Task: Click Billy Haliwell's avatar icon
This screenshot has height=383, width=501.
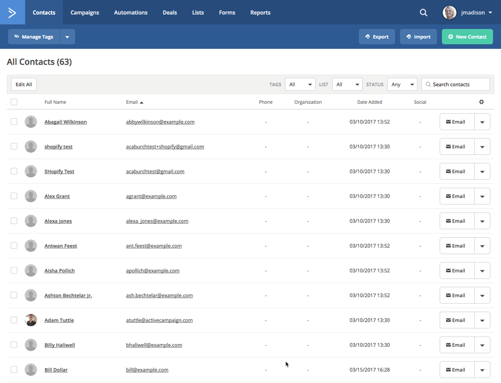Action: [x=31, y=345]
